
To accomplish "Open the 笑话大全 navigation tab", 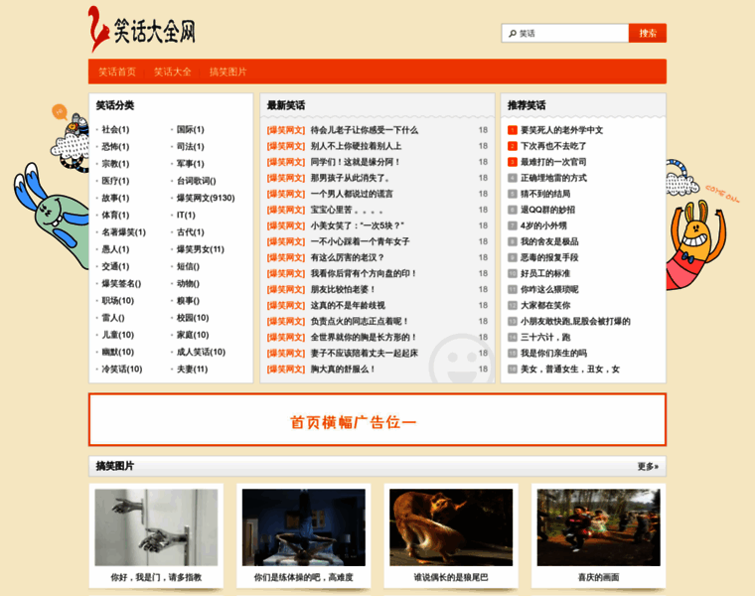I will click(173, 72).
